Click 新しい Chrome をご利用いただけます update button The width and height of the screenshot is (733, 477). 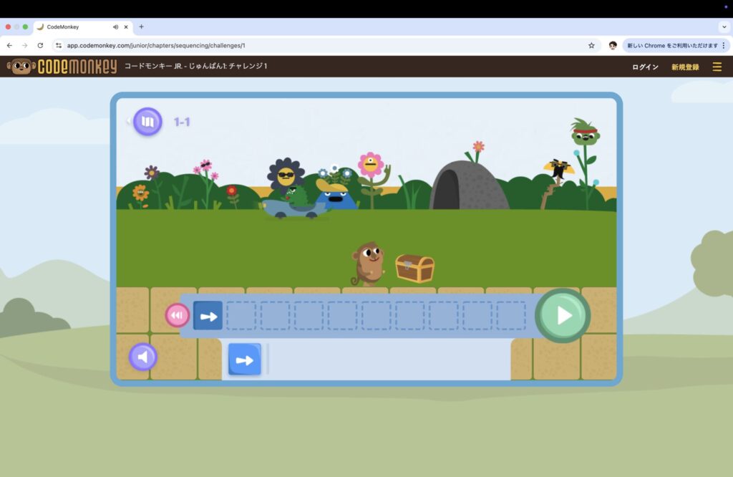[x=672, y=45]
